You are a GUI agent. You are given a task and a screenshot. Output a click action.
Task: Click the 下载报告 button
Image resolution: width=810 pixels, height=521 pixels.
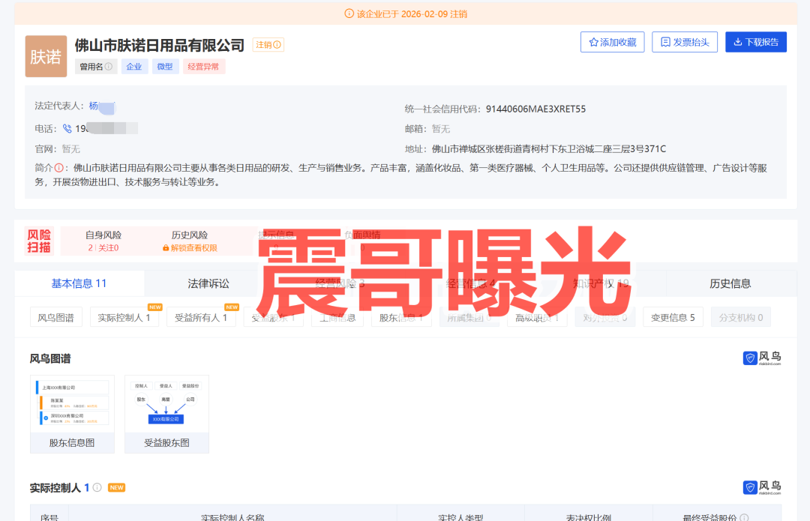[755, 42]
